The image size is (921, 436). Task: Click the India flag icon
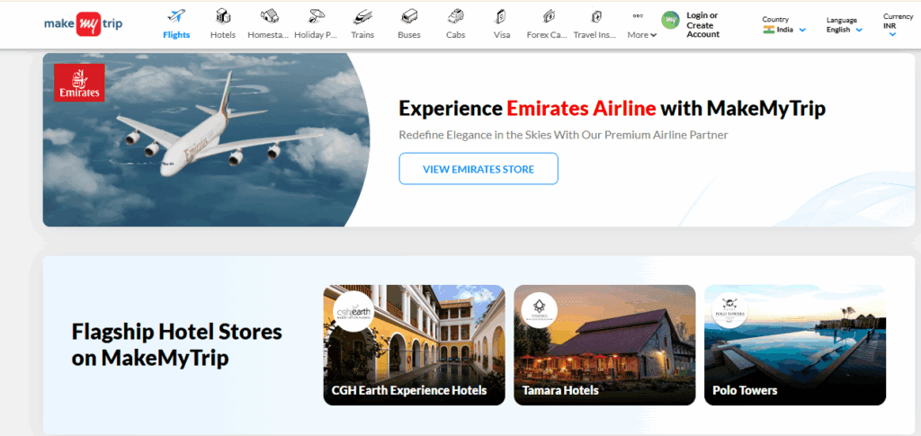(x=768, y=30)
